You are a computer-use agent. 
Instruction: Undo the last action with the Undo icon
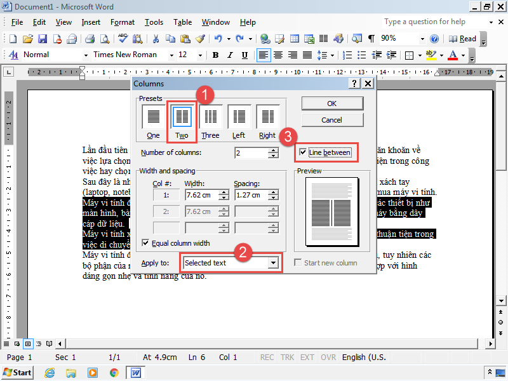click(218, 39)
